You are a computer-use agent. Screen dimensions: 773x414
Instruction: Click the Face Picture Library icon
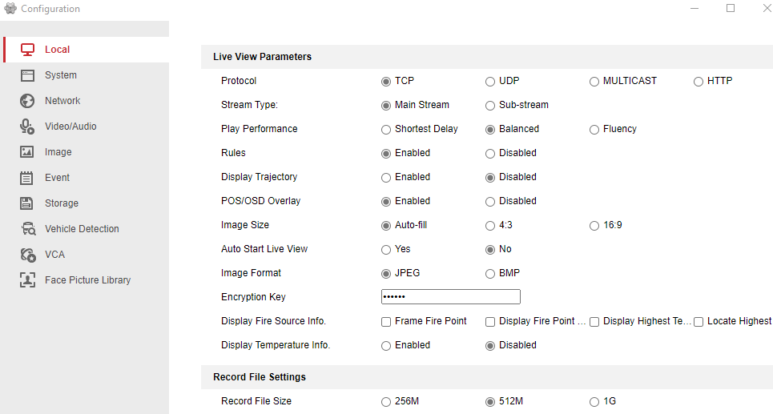click(27, 280)
